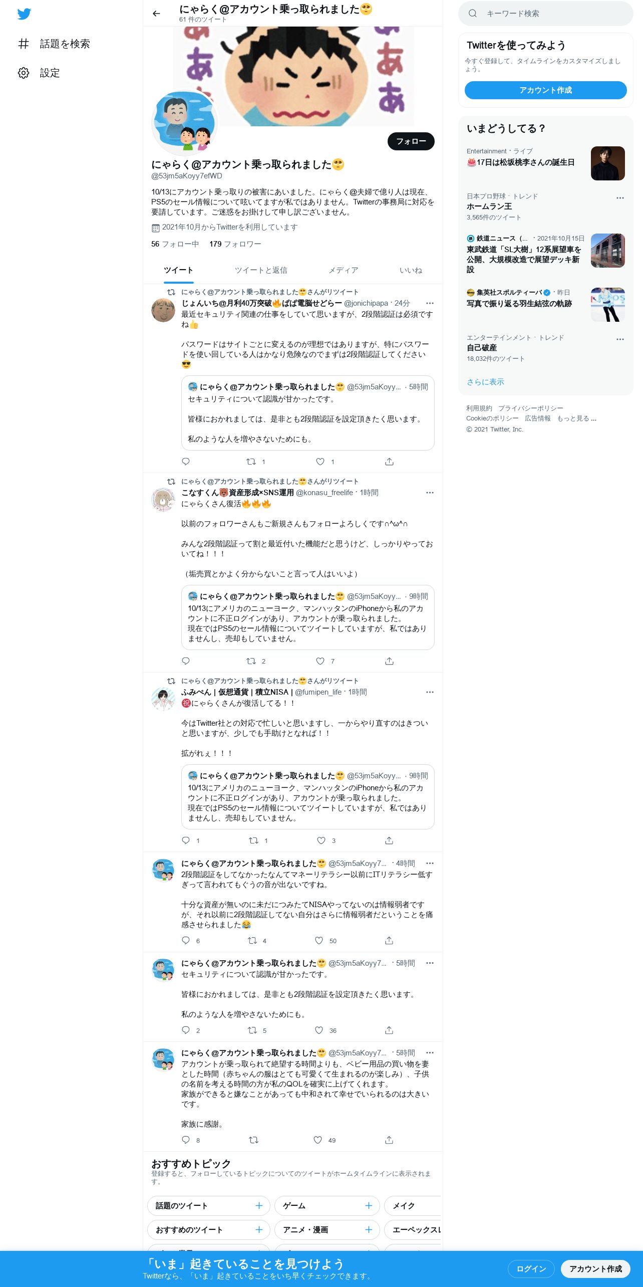This screenshot has height=1287, width=643.
Task: Switch to the メディア tab
Action: point(344,270)
